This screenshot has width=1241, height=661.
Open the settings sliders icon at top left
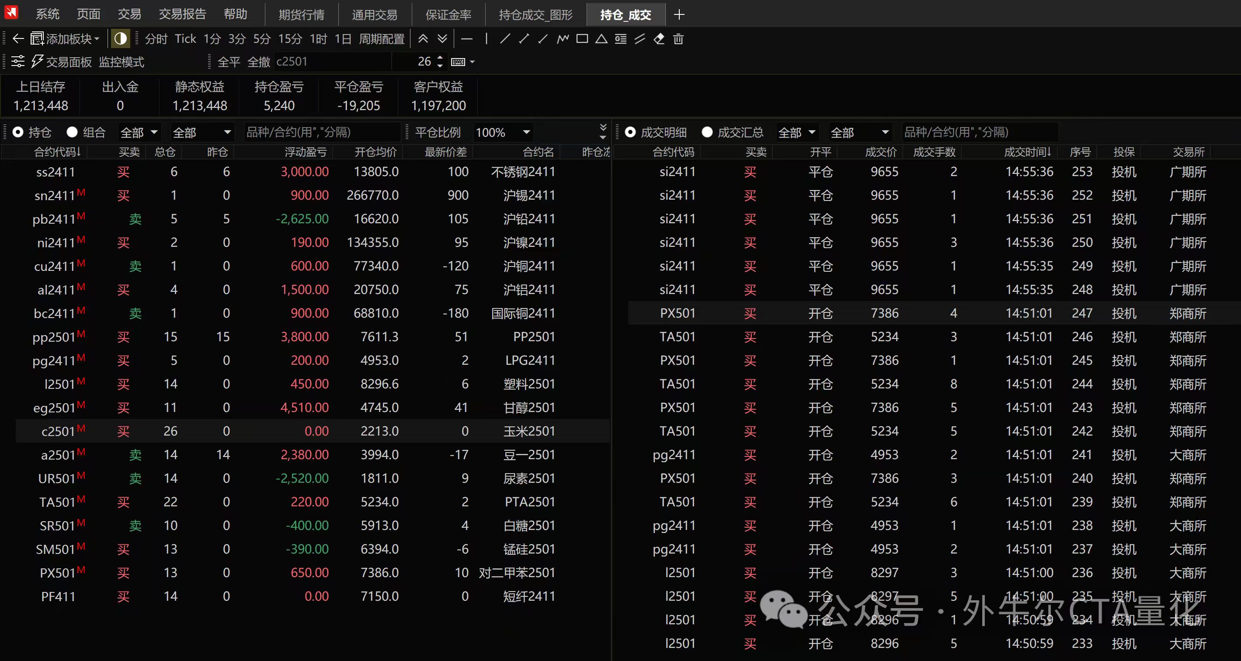17,62
